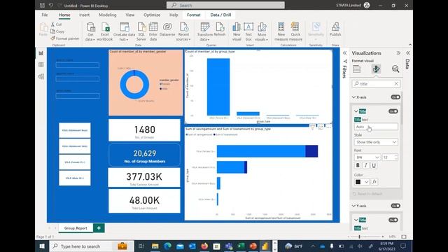Viewport: 448px width, 252px height.
Task: Clear the title search box
Action: 396,84
